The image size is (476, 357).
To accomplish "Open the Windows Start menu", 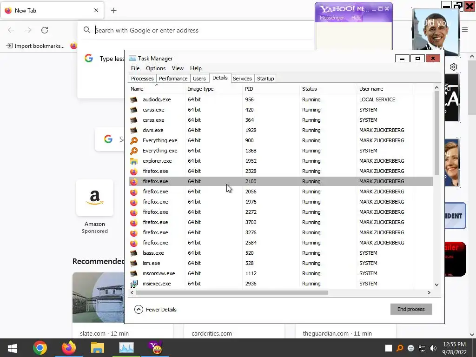I will pyautogui.click(x=12, y=348).
